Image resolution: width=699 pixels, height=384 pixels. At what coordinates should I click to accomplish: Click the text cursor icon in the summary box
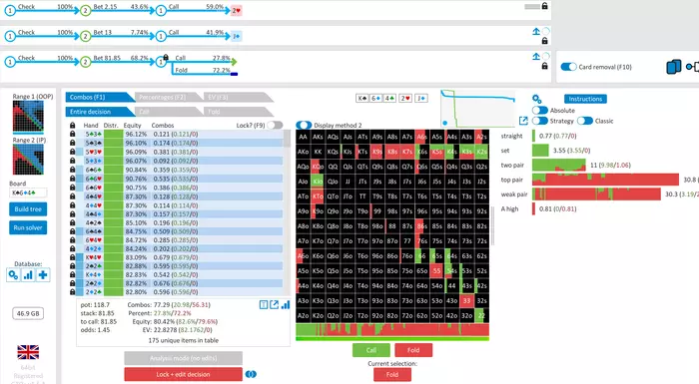point(264,304)
